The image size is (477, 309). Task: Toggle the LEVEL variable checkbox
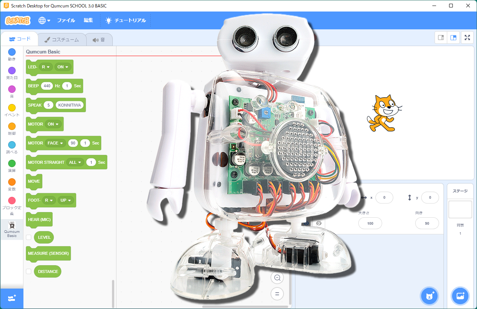pos(29,237)
